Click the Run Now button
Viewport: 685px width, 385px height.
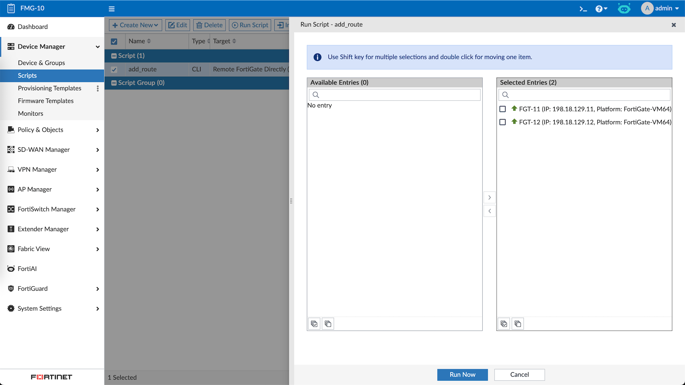click(462, 374)
